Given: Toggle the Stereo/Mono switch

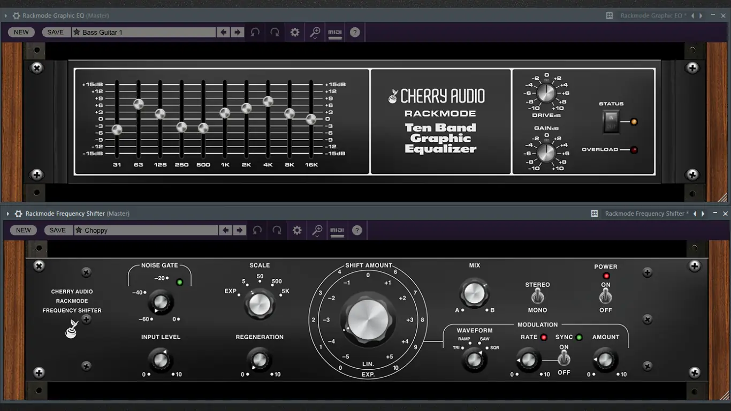Looking at the screenshot, I should [537, 296].
